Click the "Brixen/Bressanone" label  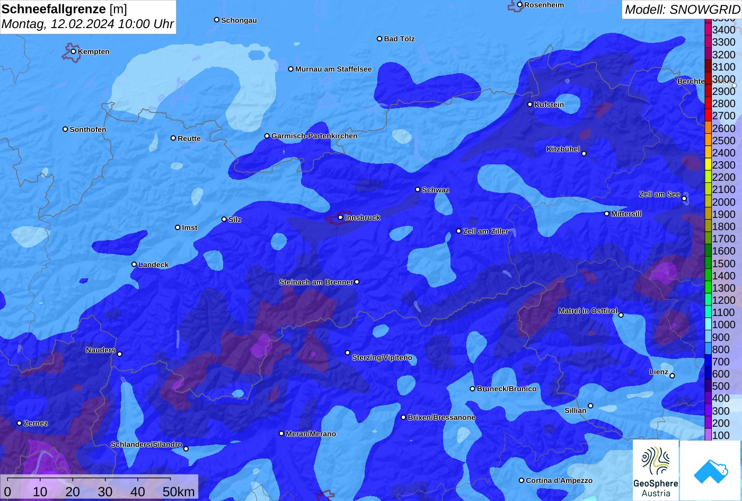click(x=441, y=417)
